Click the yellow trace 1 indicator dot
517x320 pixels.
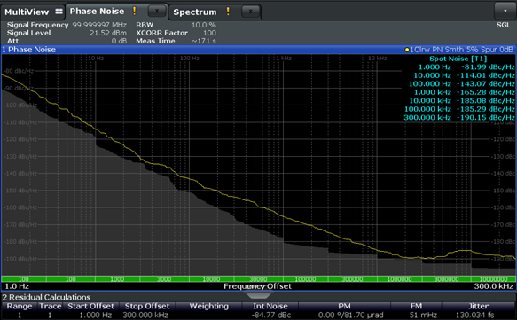click(407, 50)
